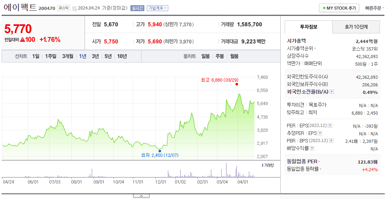Click 상한가 7,370 text

[x=179, y=24]
